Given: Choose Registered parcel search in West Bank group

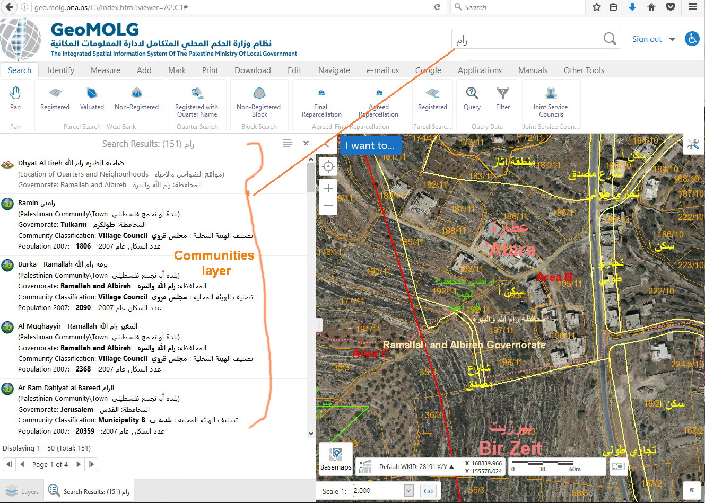Looking at the screenshot, I should coord(55,99).
